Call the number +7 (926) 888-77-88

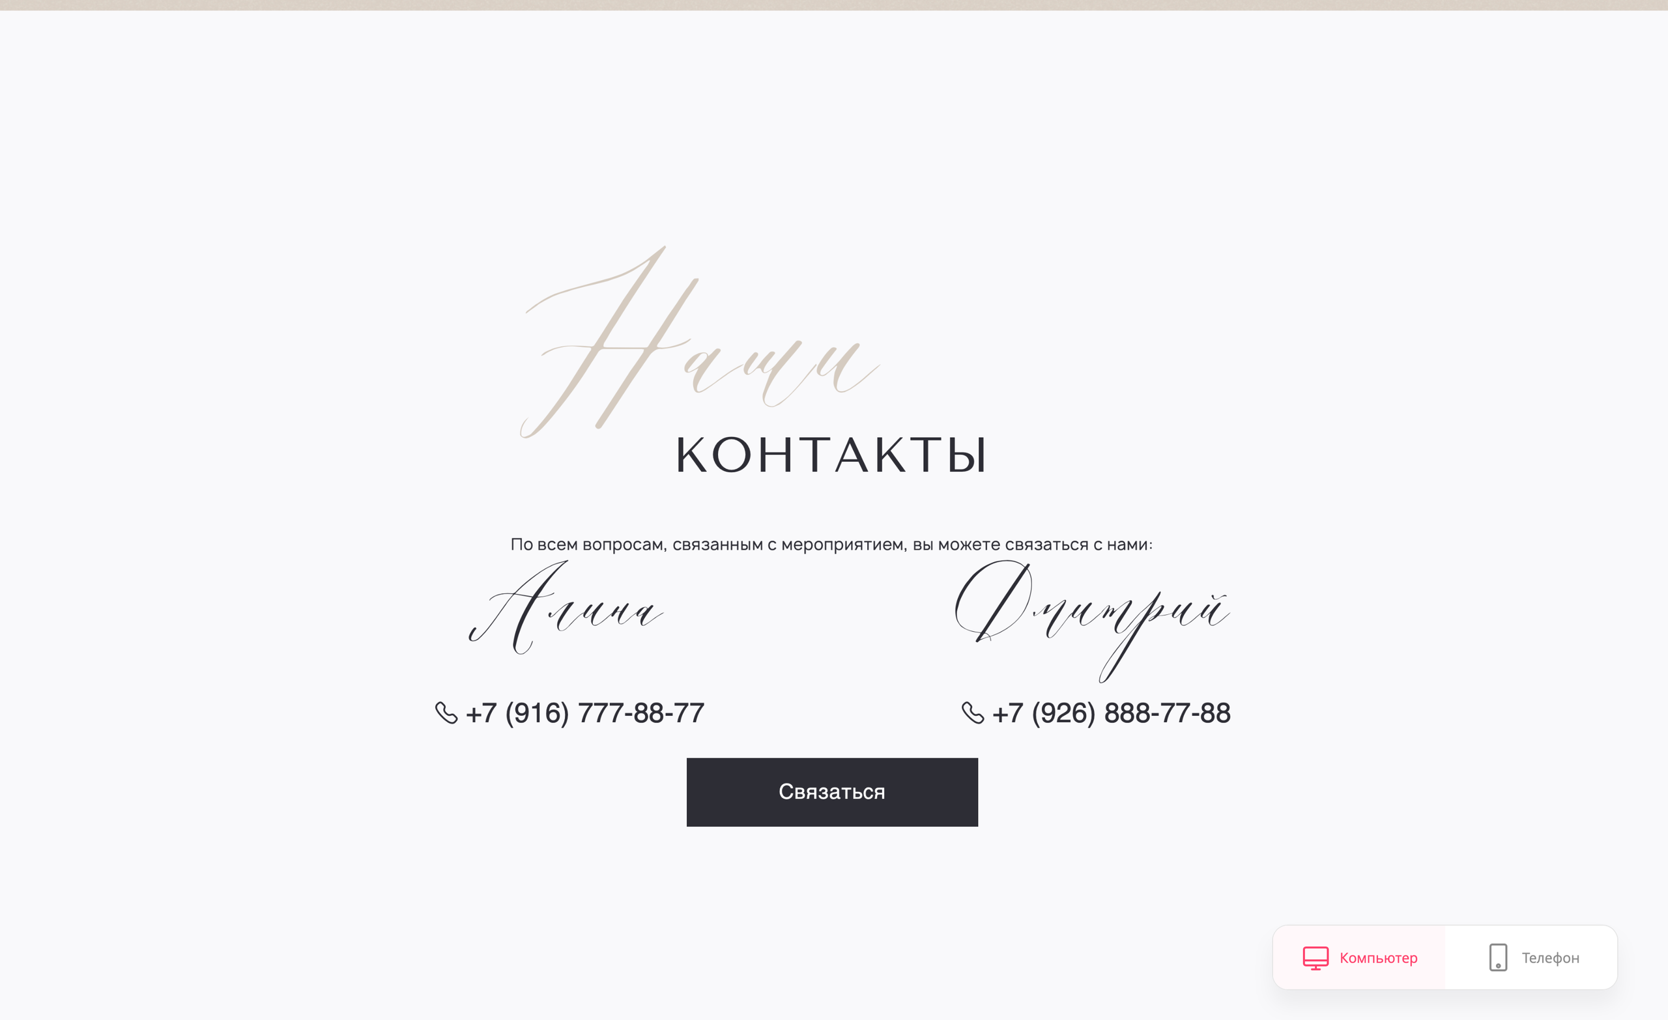pyautogui.click(x=1111, y=713)
